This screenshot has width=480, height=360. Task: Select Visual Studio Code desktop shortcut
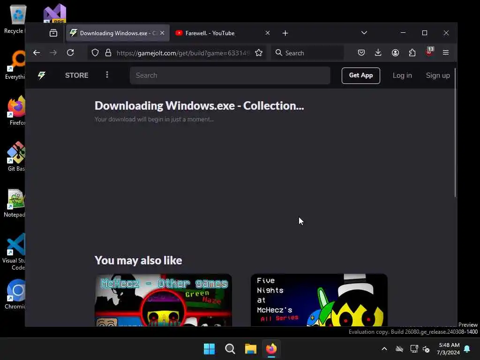14,252
